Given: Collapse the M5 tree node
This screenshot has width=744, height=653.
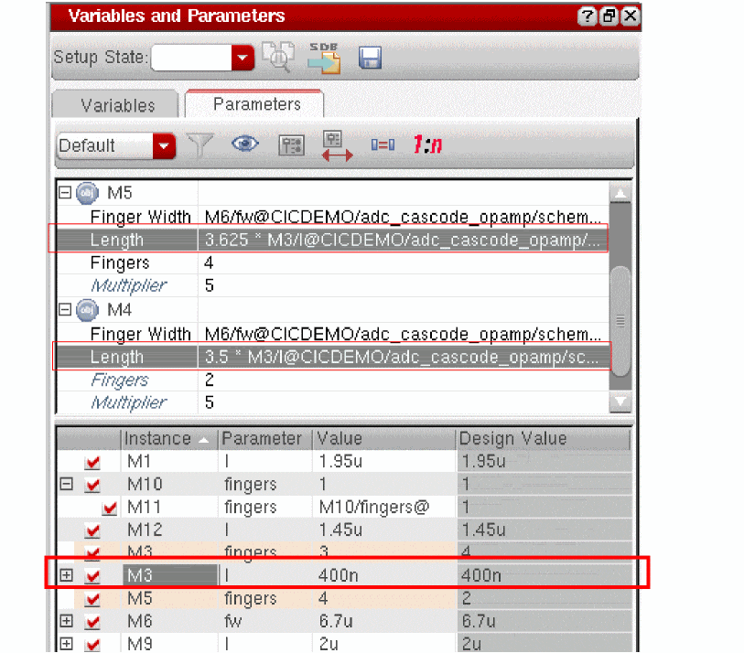Looking at the screenshot, I should click(65, 193).
